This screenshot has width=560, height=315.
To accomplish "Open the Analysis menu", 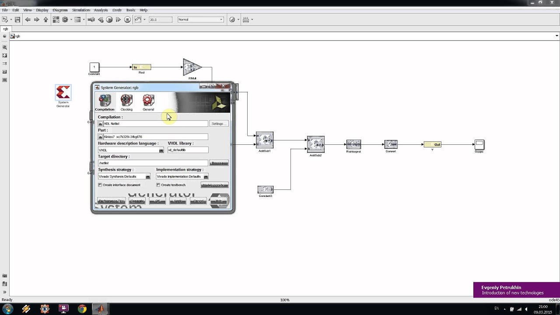I will coord(101,10).
